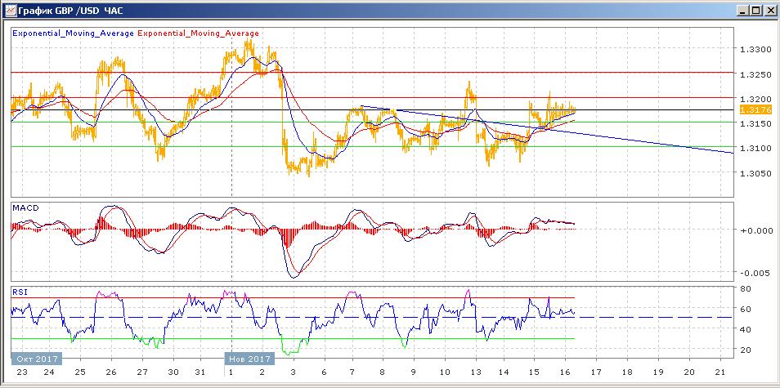
Task: Click the 1.3300 price axis label
Action: pos(754,50)
